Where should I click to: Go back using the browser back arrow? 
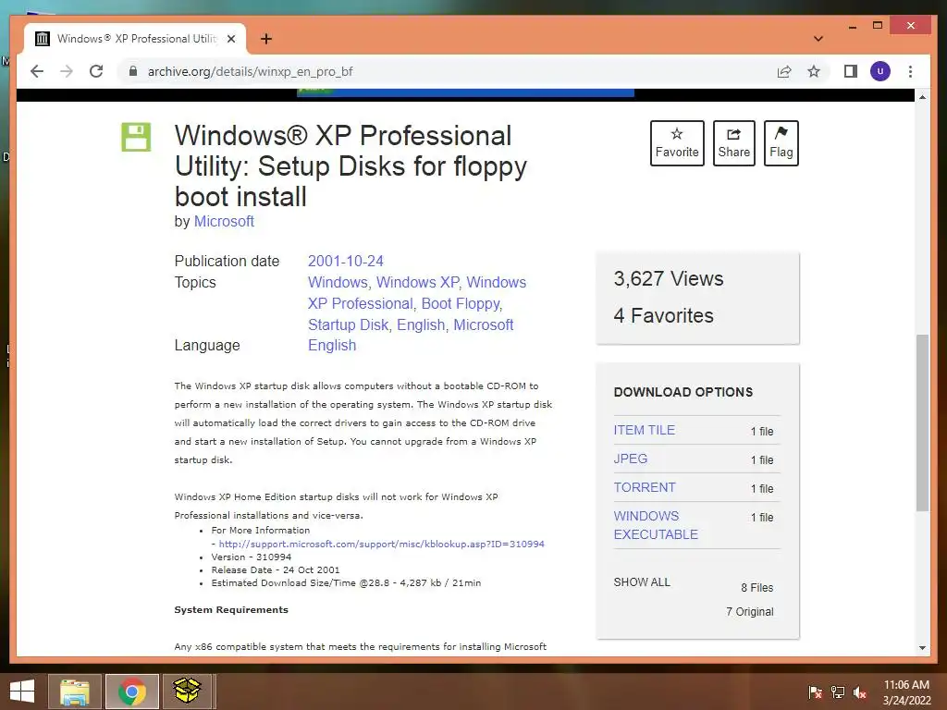[37, 71]
